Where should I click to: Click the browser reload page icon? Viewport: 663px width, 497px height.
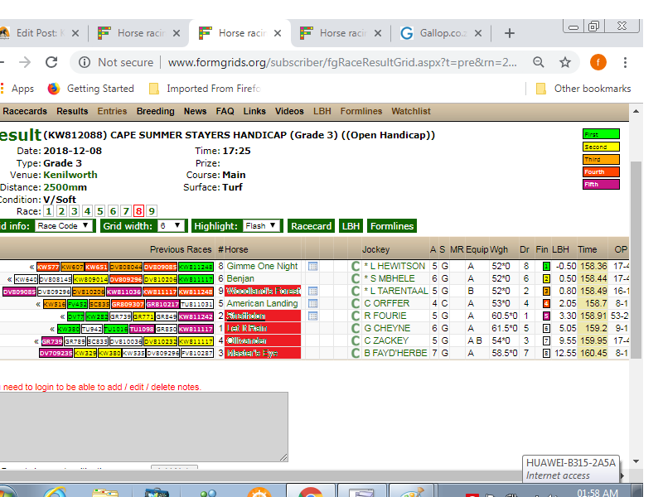[51, 62]
